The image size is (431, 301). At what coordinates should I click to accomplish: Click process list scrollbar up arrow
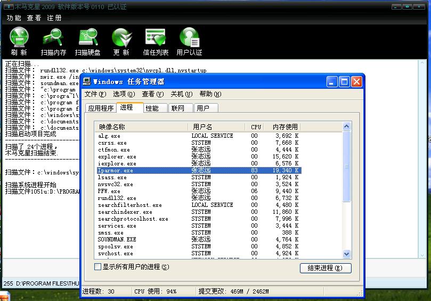tap(347, 127)
